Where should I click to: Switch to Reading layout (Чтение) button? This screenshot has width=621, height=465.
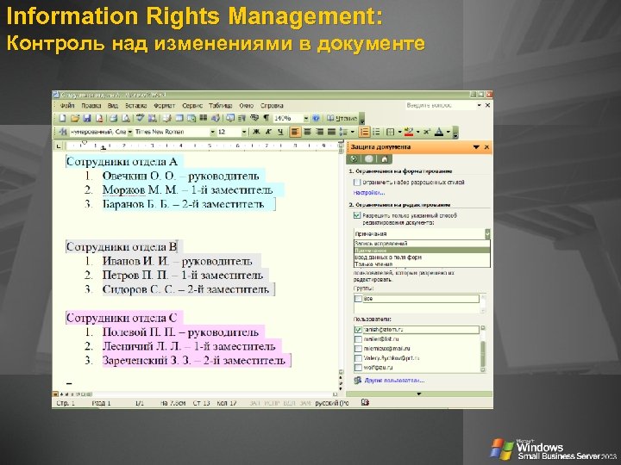(342, 118)
